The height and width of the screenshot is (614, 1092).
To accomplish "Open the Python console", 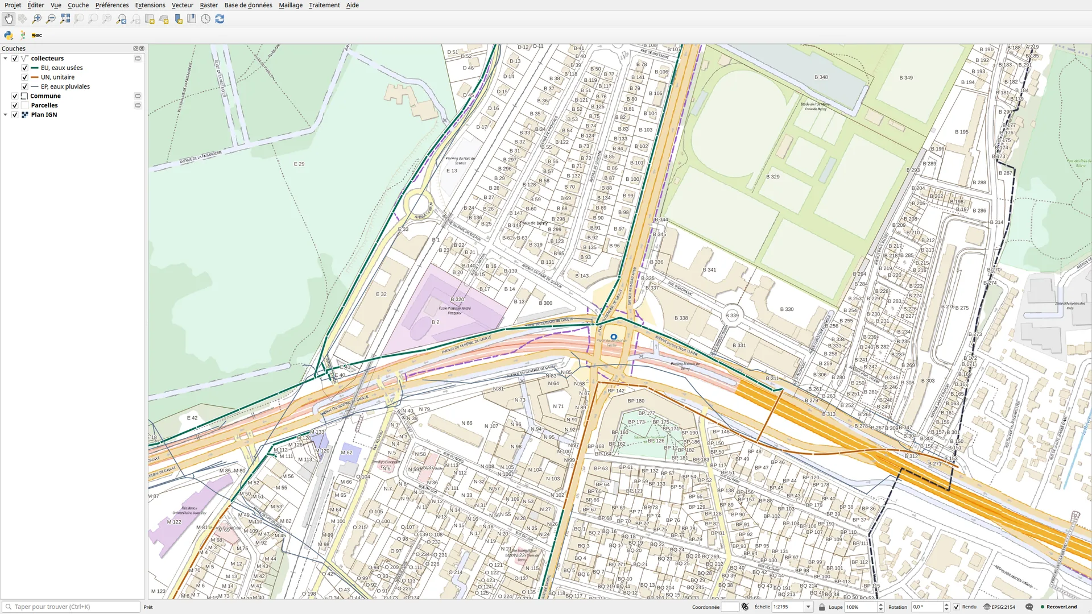I will [x=9, y=35].
